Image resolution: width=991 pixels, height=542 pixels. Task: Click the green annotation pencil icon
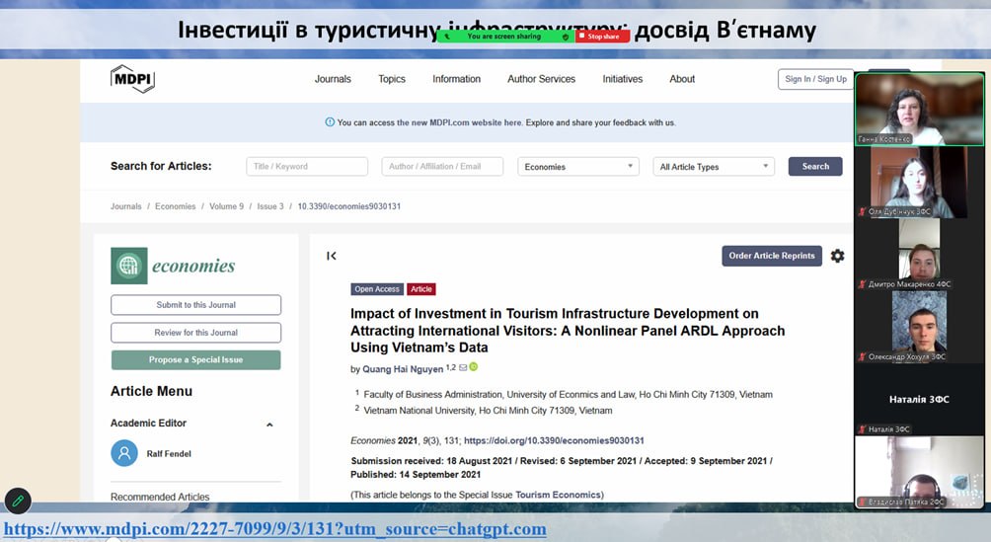(18, 501)
